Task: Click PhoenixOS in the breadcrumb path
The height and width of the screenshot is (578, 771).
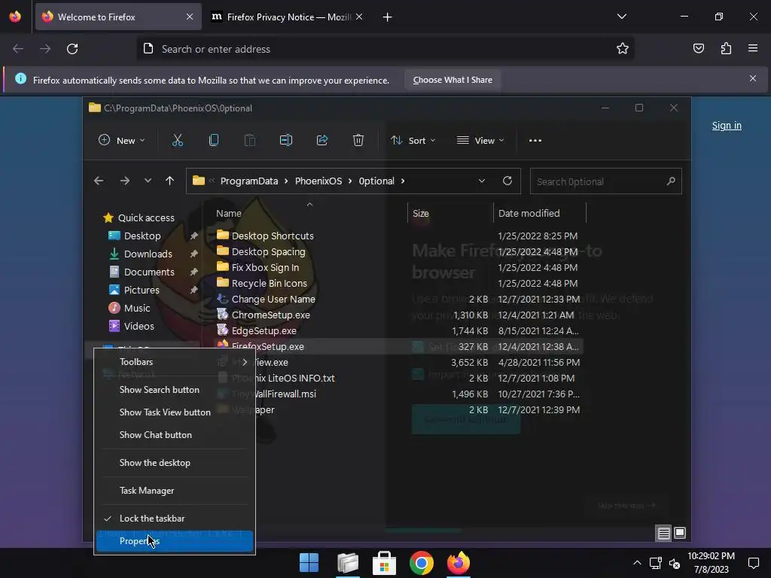Action: pos(318,181)
